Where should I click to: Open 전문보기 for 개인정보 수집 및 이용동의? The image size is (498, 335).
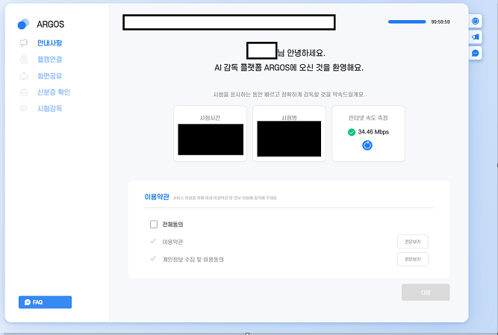pyautogui.click(x=413, y=259)
